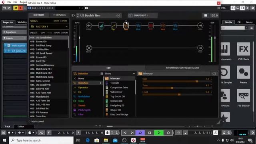
Task: Open the Cubase File menu
Action: tap(9, 2)
